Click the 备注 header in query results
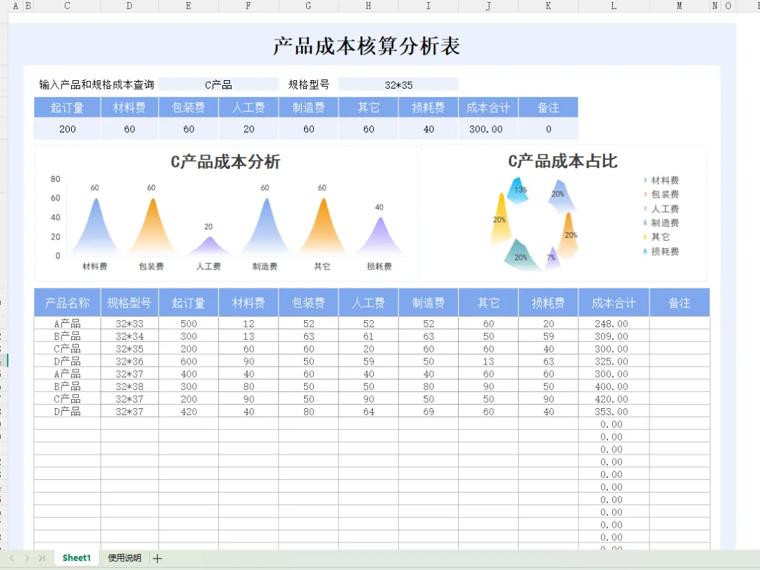This screenshot has height=570, width=760. (x=548, y=108)
